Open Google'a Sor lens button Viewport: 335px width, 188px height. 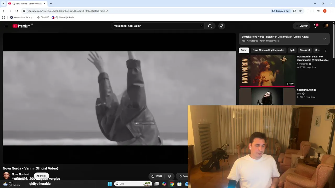click(281, 11)
